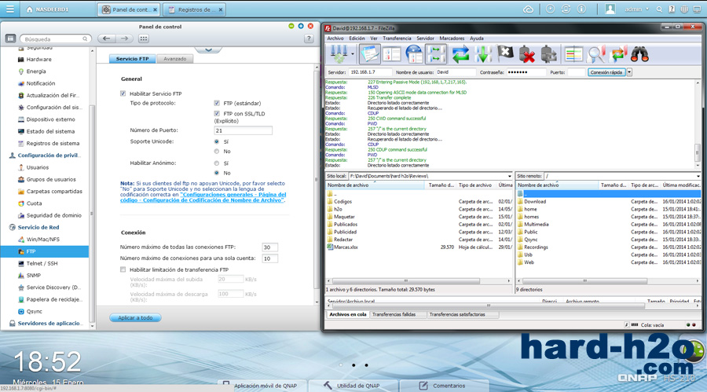Image resolution: width=707 pixels, height=392 pixels.
Task: Open QNAP main menu hamburger icon
Action: point(10,9)
